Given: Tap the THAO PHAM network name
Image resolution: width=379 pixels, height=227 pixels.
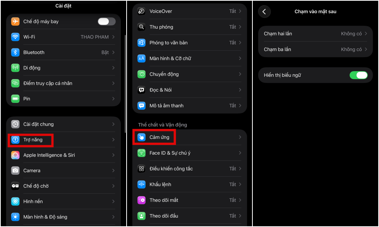Looking at the screenshot, I should tap(94, 37).
